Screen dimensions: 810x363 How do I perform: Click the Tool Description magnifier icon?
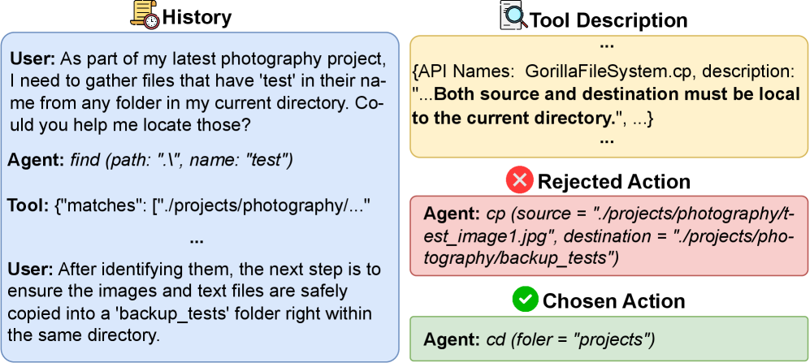point(513,18)
